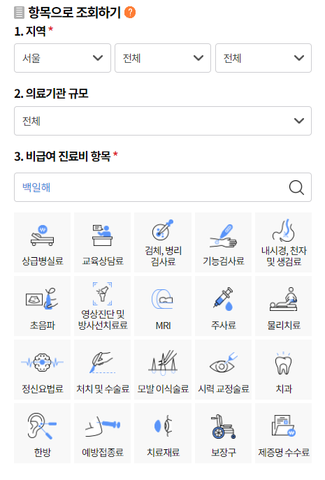Open the district dropdown next to 서울
325x480 pixels.
tap(163, 58)
